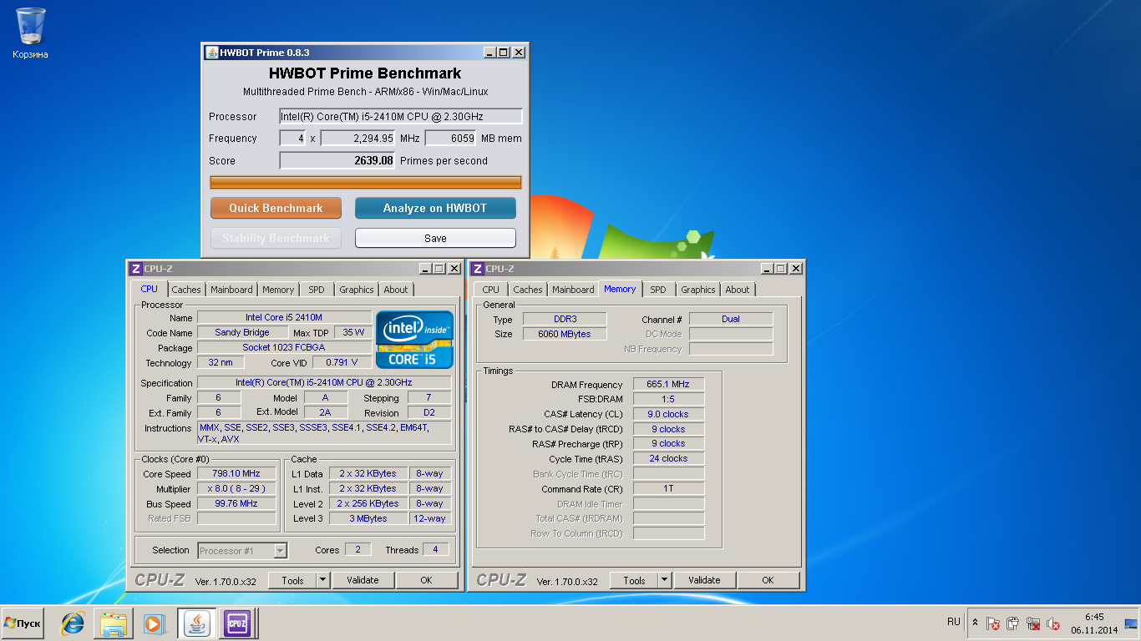Open Graphics tab in left CPU-Z window
Screen dimensions: 1141x641
pyautogui.click(x=357, y=290)
